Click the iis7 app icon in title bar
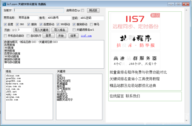The width and height of the screenshot is (192, 126). click(x=4, y=4)
